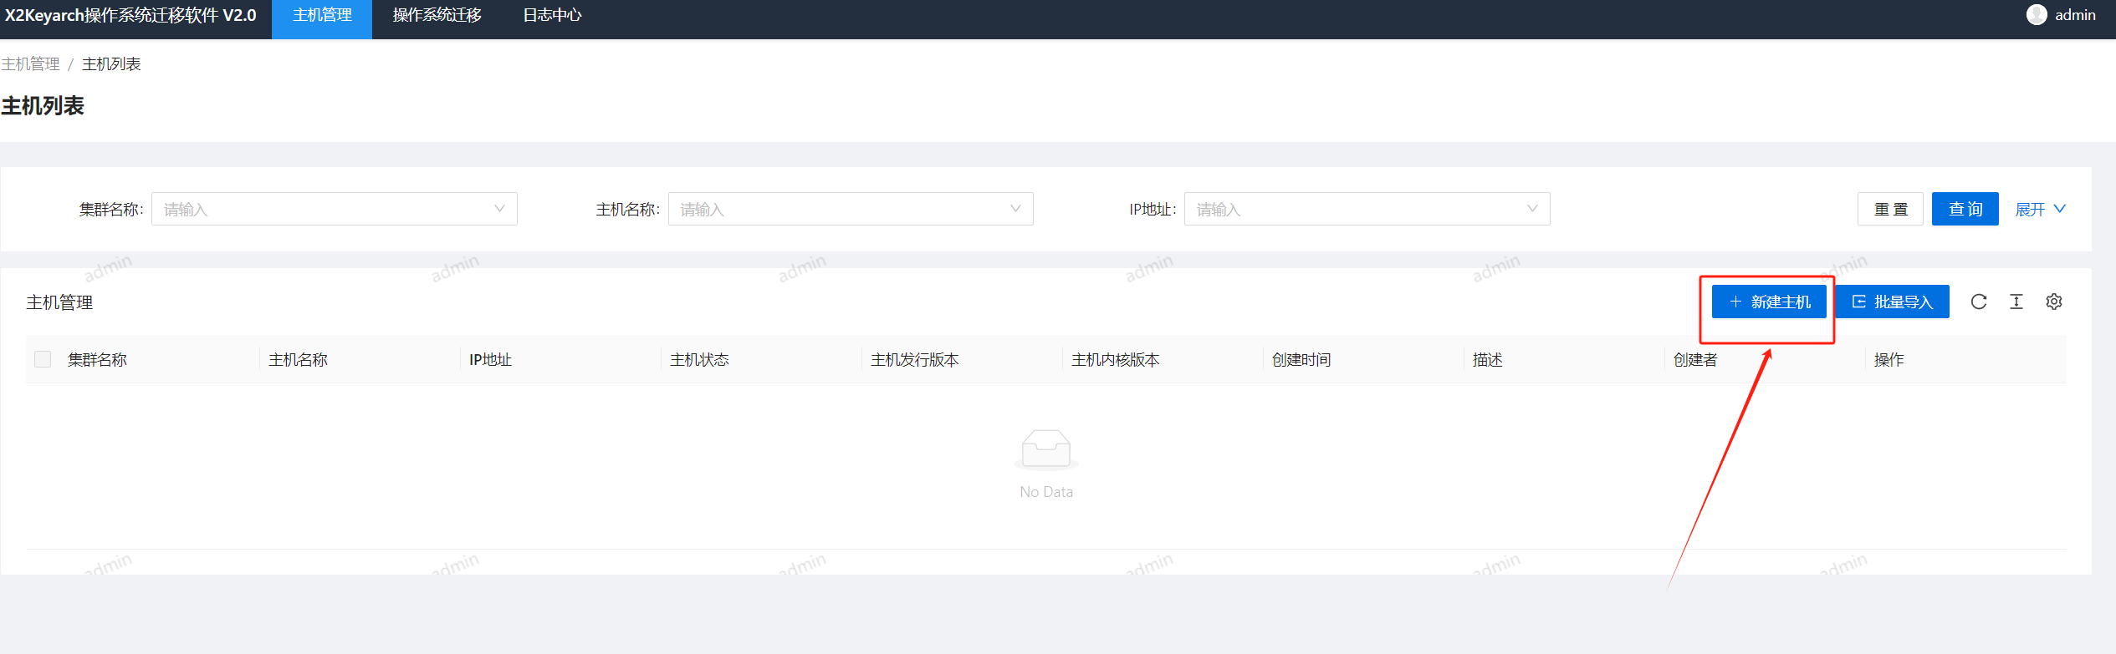The image size is (2116, 654).
Task: Click the 新建主机 button
Action: point(1769,302)
